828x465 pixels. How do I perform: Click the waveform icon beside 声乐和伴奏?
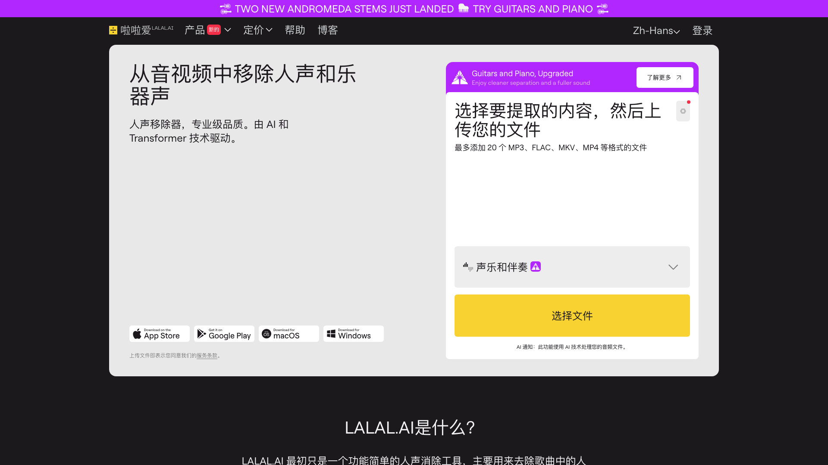tap(468, 267)
